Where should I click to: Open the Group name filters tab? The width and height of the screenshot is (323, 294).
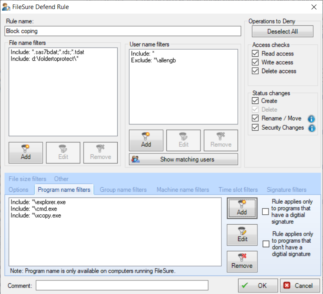123,190
